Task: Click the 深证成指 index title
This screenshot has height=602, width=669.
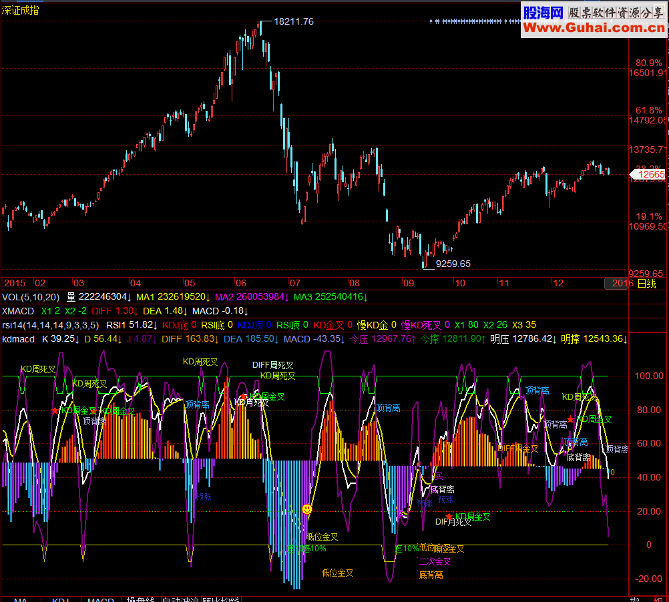Action: tap(20, 10)
